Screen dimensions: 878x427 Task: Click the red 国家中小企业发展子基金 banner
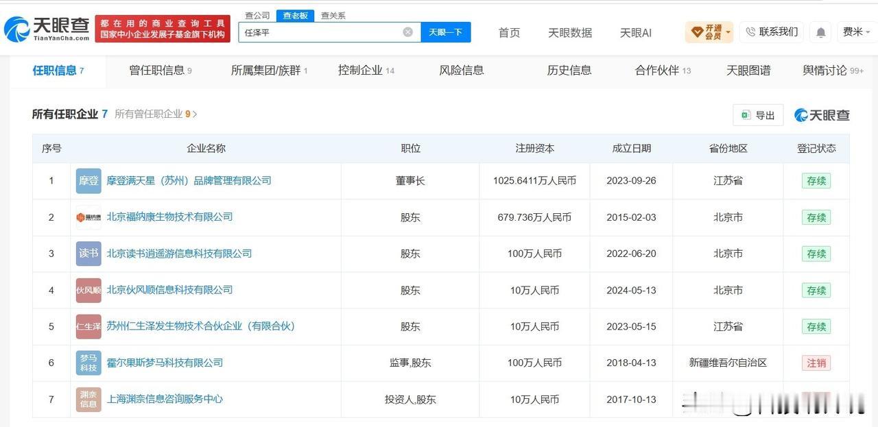163,29
